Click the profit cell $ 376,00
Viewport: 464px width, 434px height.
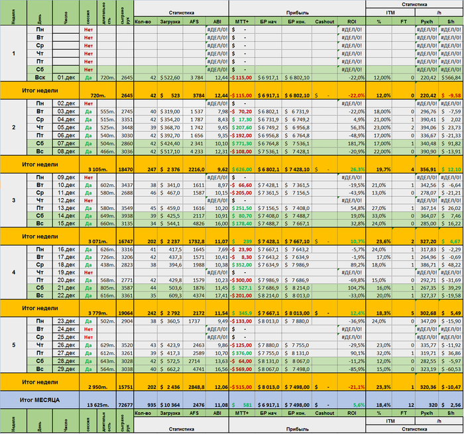pyautogui.click(x=242, y=353)
